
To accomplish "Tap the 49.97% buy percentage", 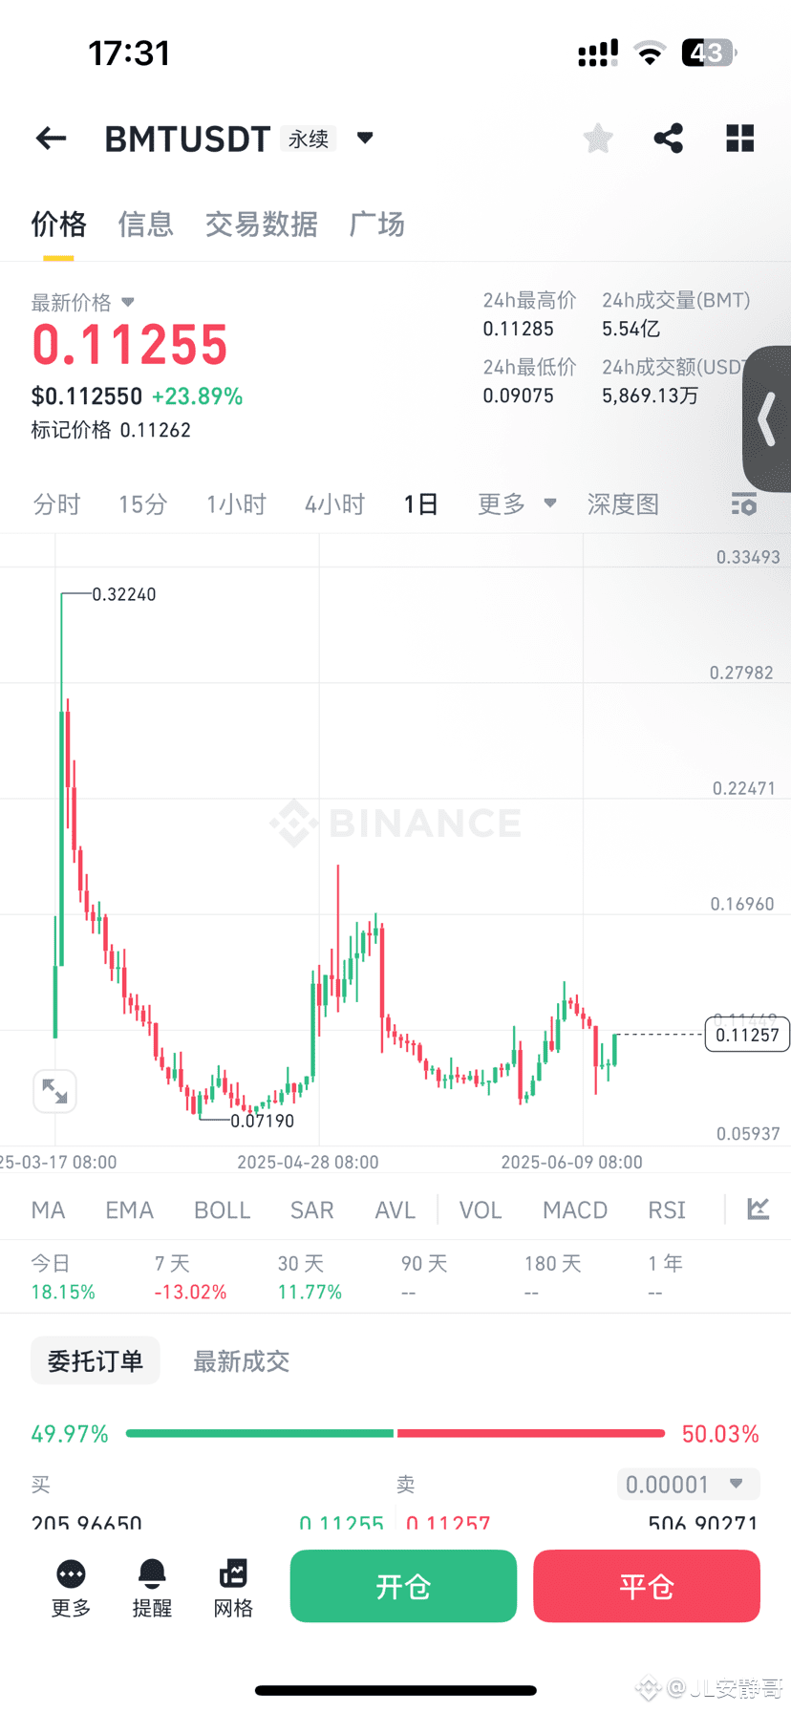I will (70, 1434).
